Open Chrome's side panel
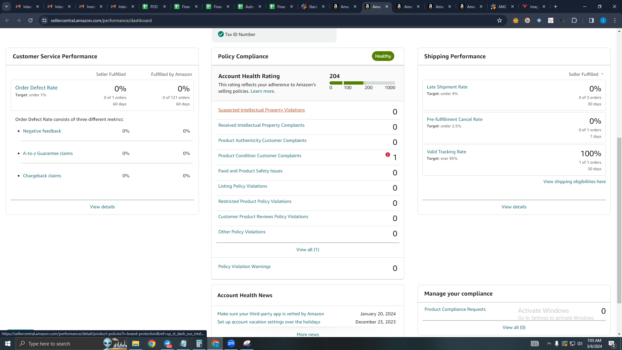Image resolution: width=622 pixels, height=350 pixels. click(592, 20)
